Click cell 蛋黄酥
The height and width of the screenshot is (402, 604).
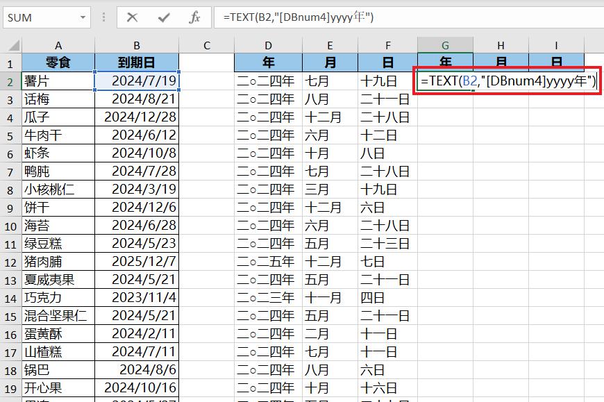pos(58,334)
